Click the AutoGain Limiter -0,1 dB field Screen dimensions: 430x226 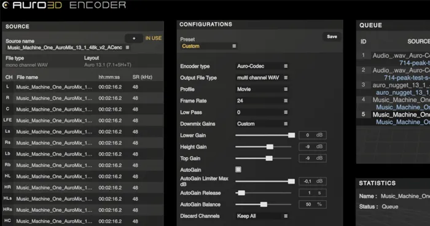(313, 181)
